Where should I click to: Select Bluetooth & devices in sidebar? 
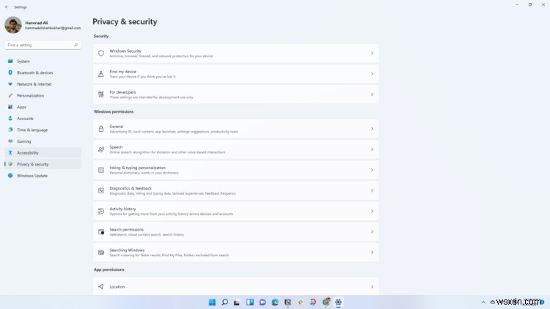point(43,72)
